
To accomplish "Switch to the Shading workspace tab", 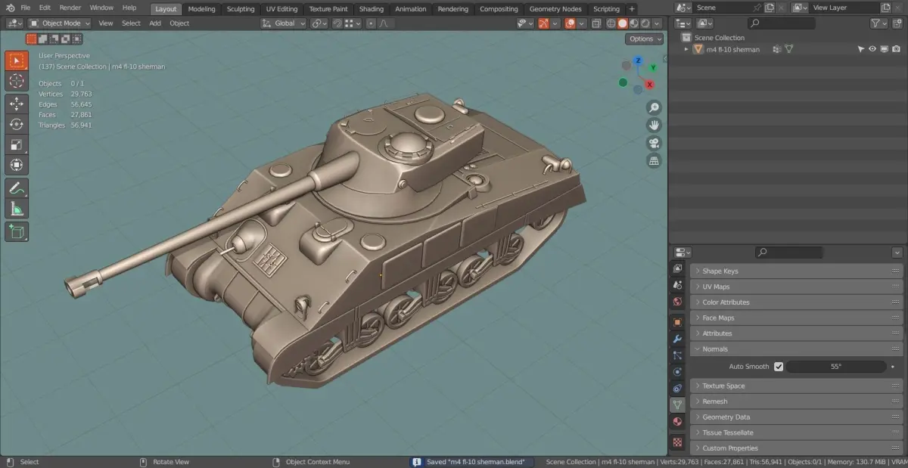I will [372, 9].
